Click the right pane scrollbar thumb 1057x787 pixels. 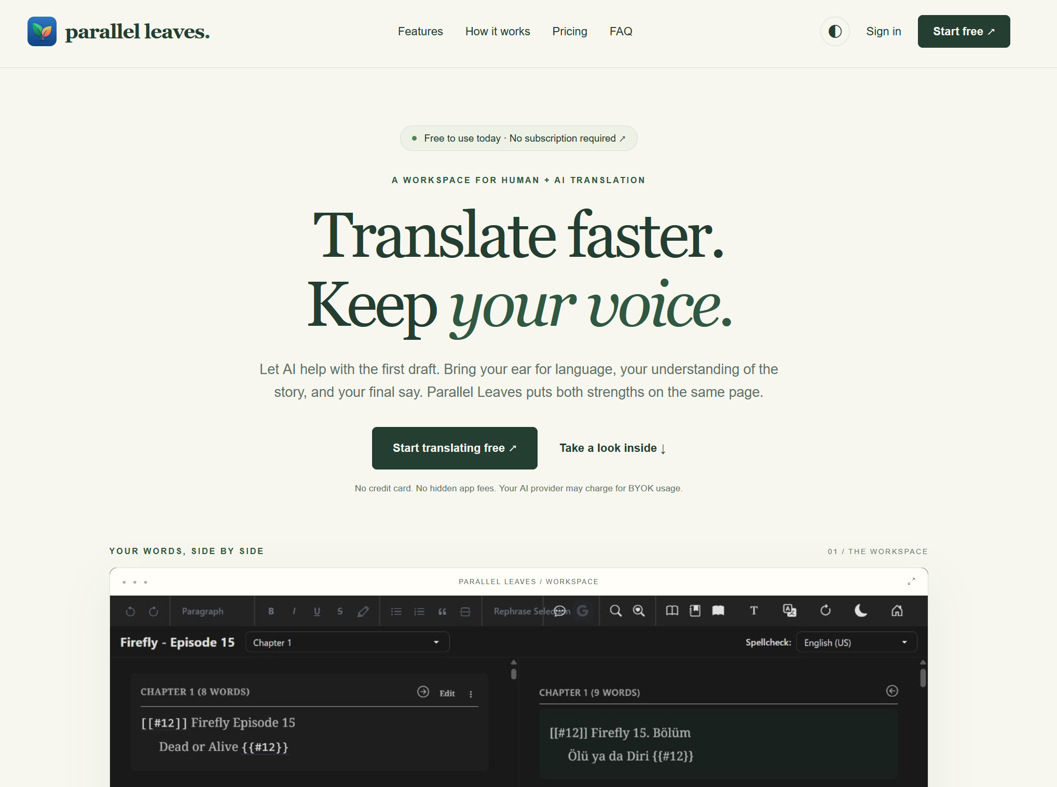pos(923,678)
